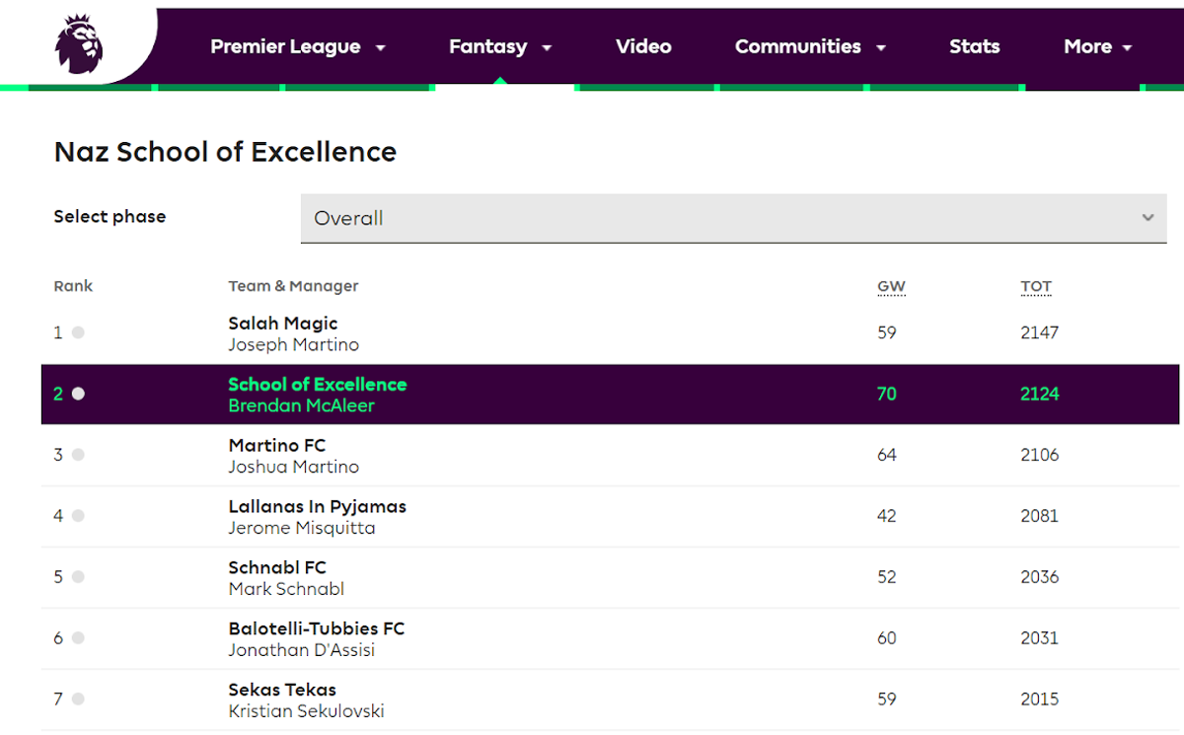Click gameweek score 42 for Lallanas In Pyjamas
Screen dimensions: 1184x735
(x=887, y=516)
